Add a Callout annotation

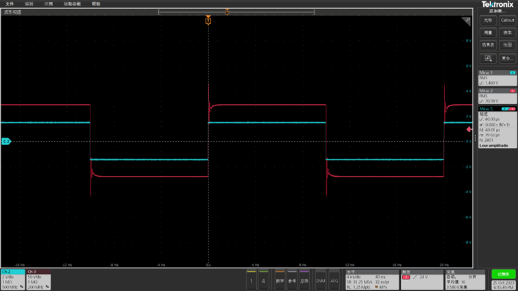507,21
